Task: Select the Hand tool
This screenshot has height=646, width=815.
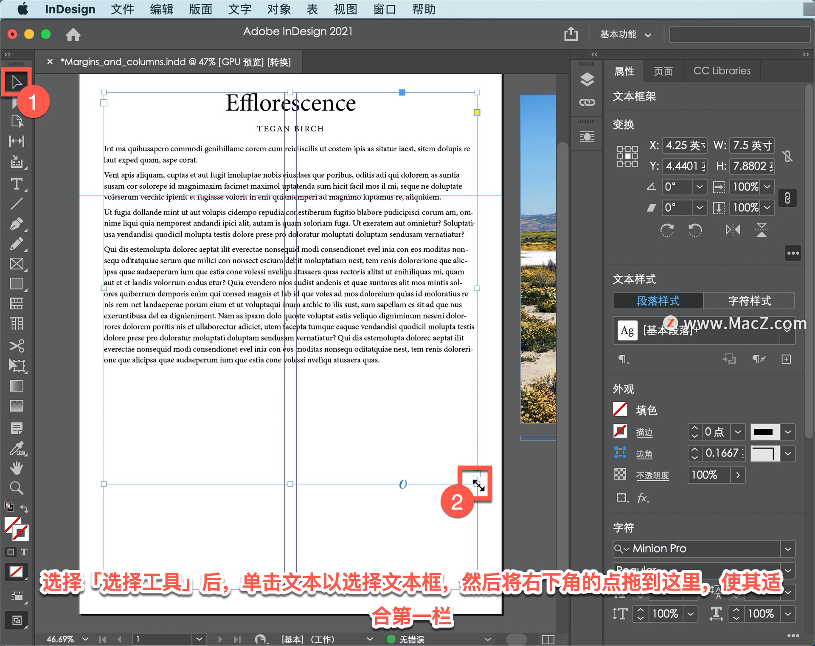Action: (x=17, y=468)
